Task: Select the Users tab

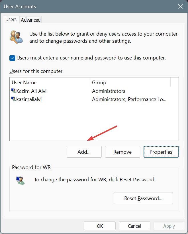Action: (11, 19)
